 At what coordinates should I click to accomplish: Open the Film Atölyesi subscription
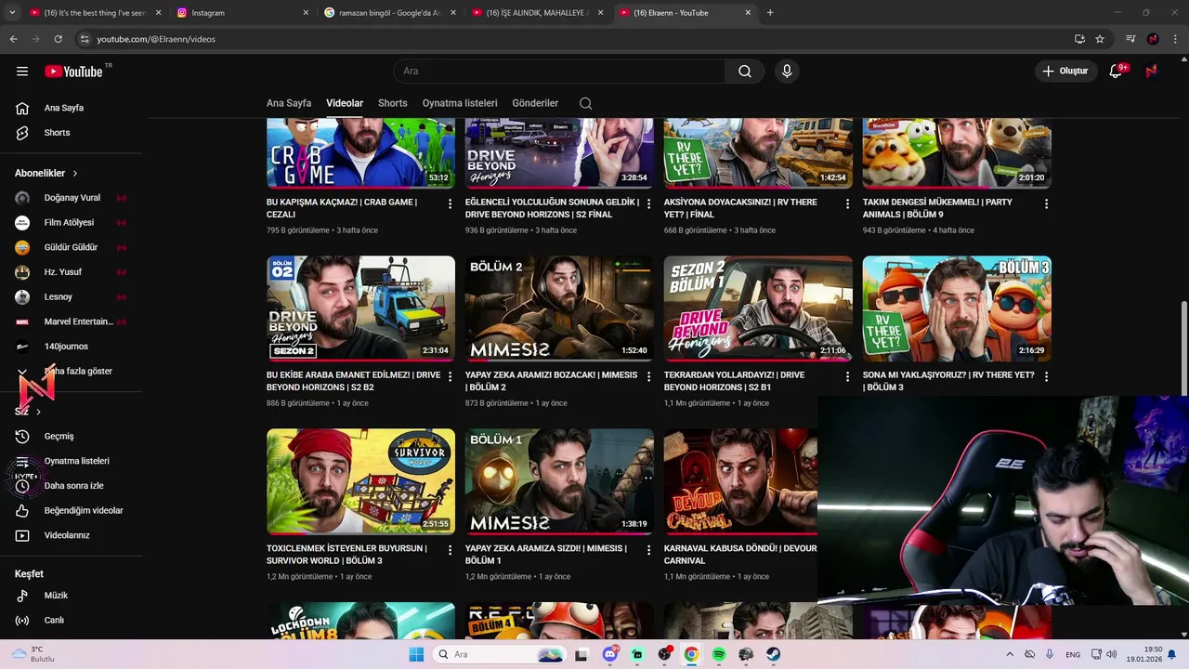tap(72, 222)
